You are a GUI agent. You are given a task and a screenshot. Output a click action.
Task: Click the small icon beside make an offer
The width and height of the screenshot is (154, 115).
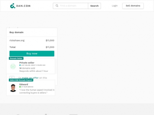[12, 77]
